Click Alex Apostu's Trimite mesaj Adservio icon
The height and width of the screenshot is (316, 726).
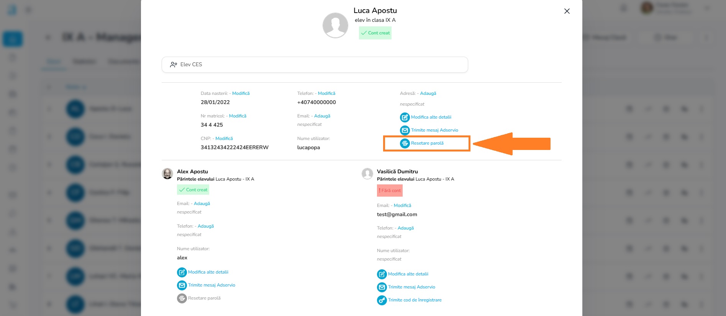coord(182,285)
